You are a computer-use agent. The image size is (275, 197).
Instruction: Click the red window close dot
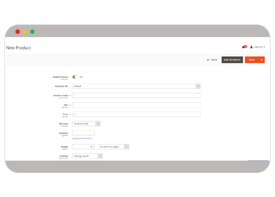tap(17, 31)
